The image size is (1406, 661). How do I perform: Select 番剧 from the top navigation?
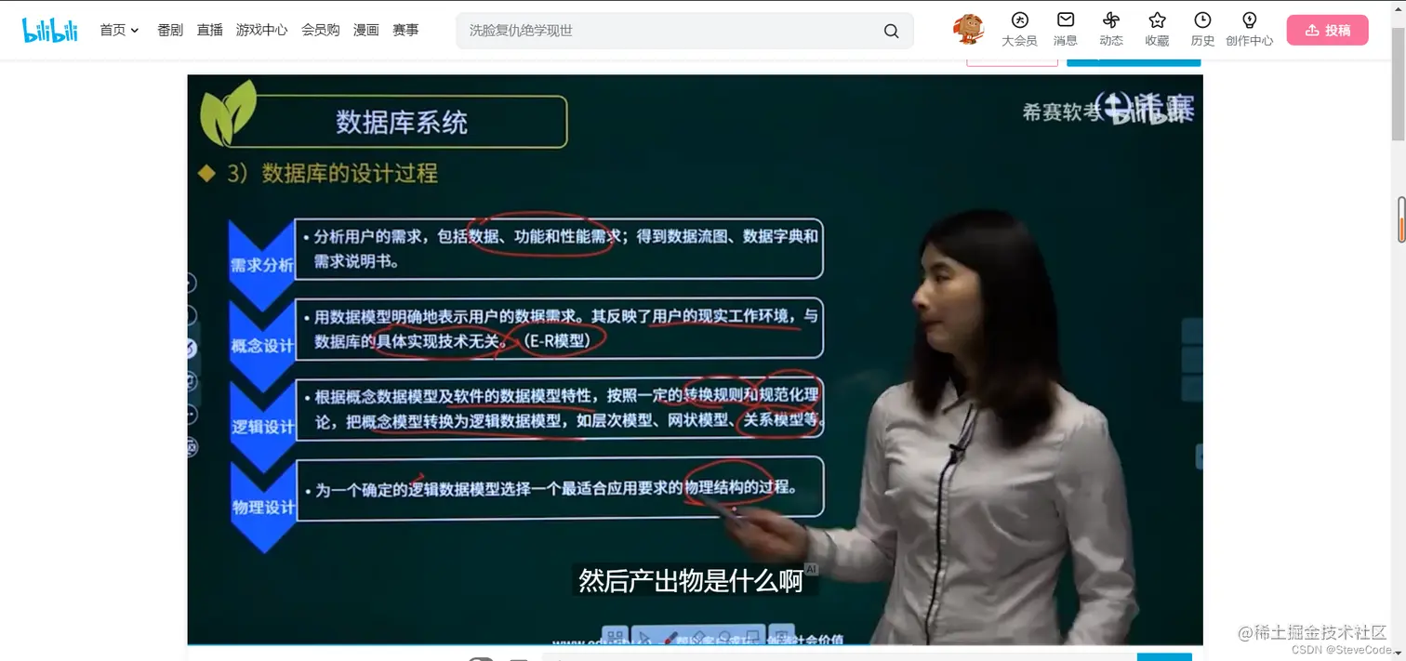(x=168, y=29)
